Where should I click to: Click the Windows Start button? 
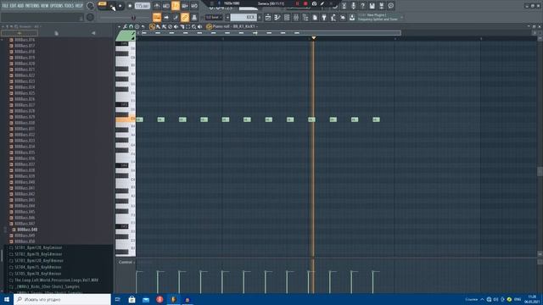(x=7, y=299)
